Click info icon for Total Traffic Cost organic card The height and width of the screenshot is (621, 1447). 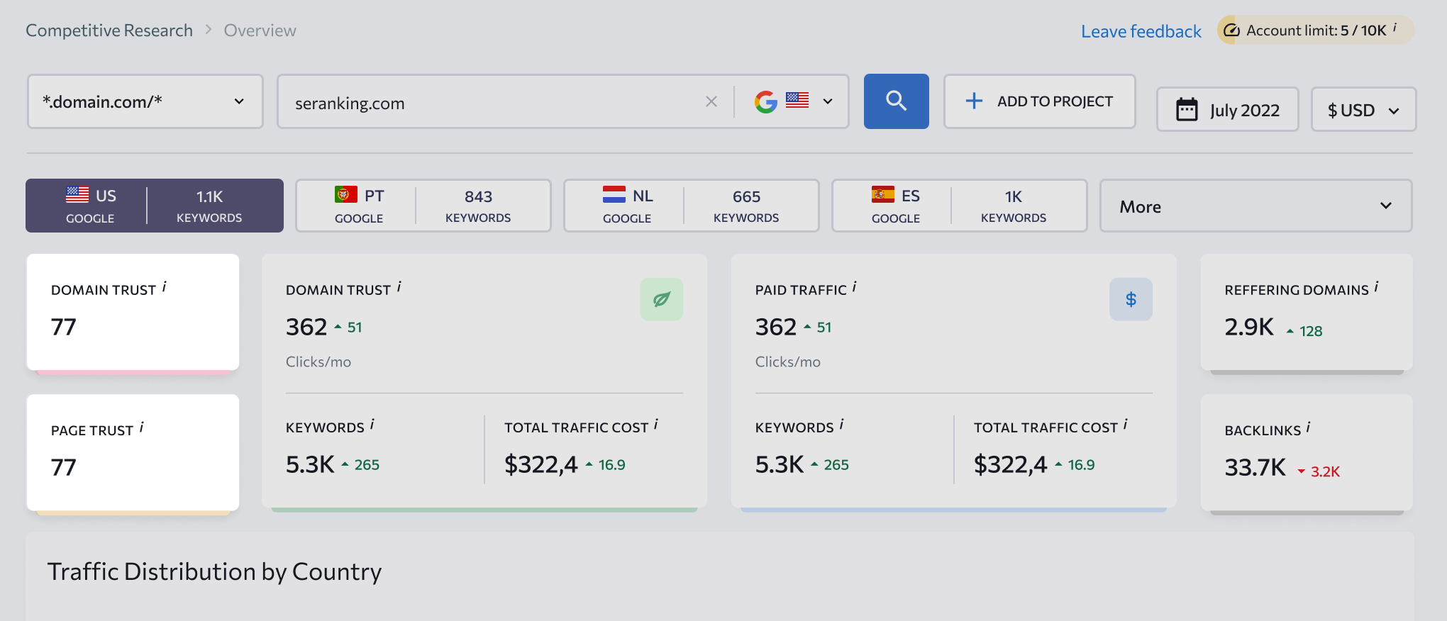pyautogui.click(x=656, y=424)
